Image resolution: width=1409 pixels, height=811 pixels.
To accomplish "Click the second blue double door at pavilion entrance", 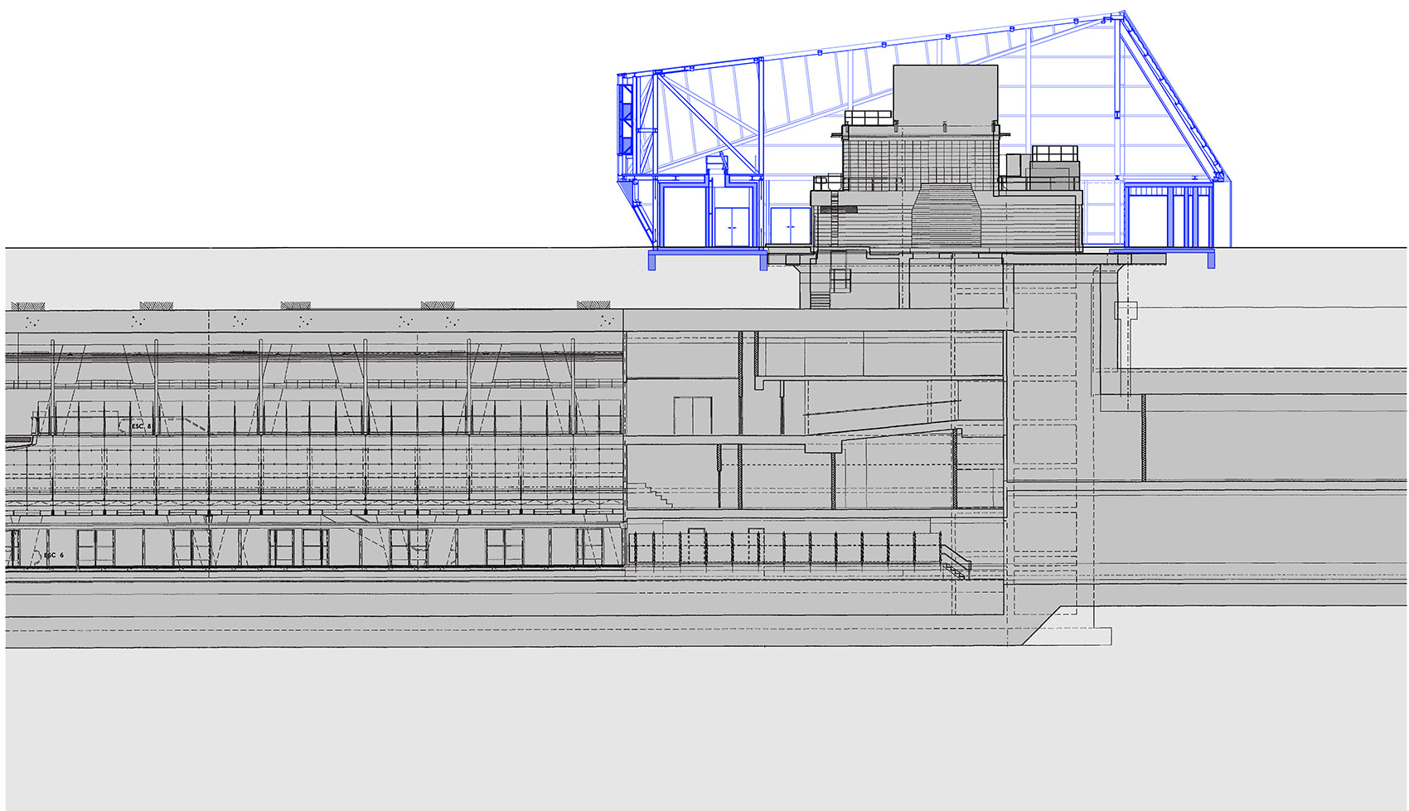I will coord(791,226).
